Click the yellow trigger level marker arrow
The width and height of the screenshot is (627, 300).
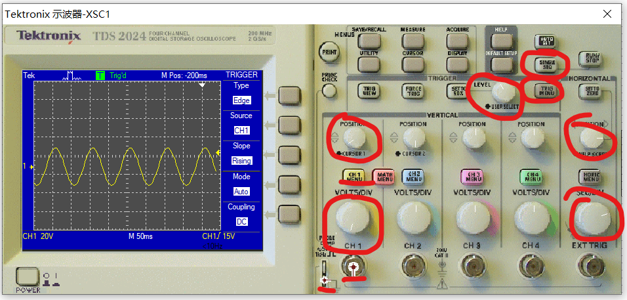[x=218, y=152]
